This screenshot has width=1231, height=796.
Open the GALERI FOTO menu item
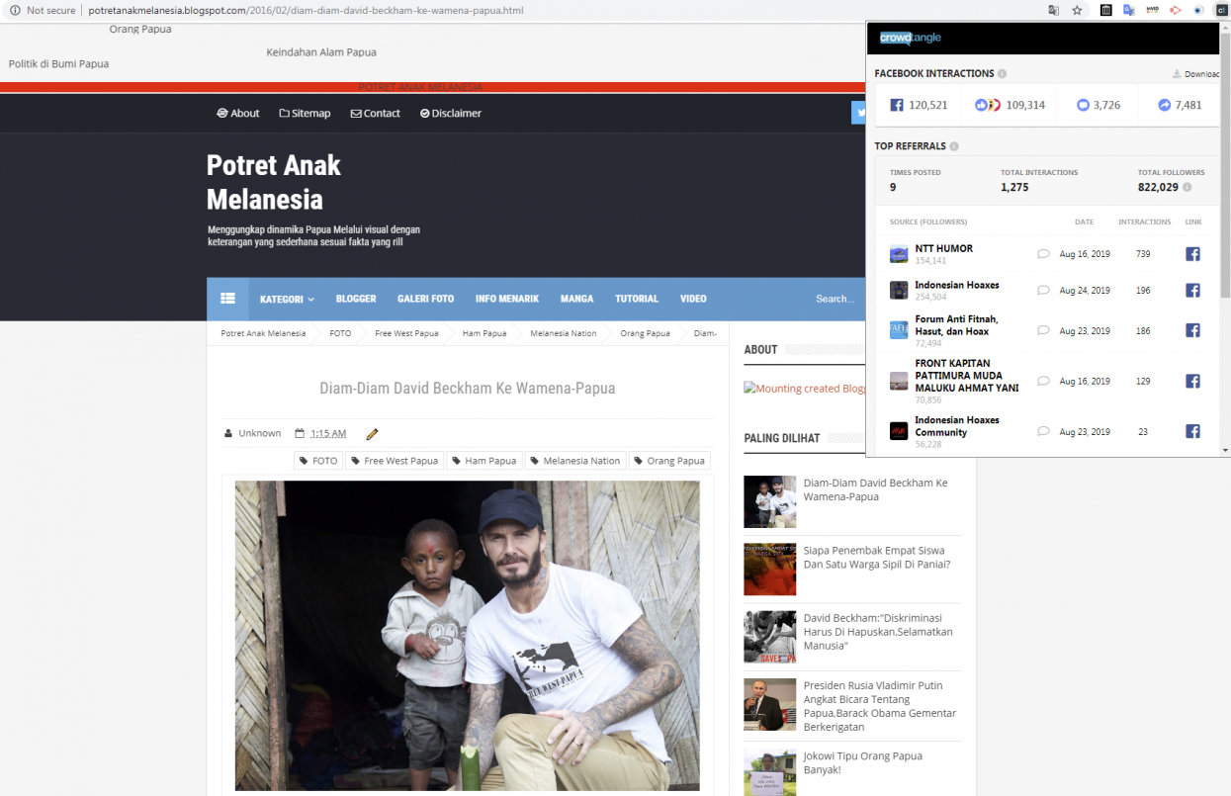[x=425, y=299]
